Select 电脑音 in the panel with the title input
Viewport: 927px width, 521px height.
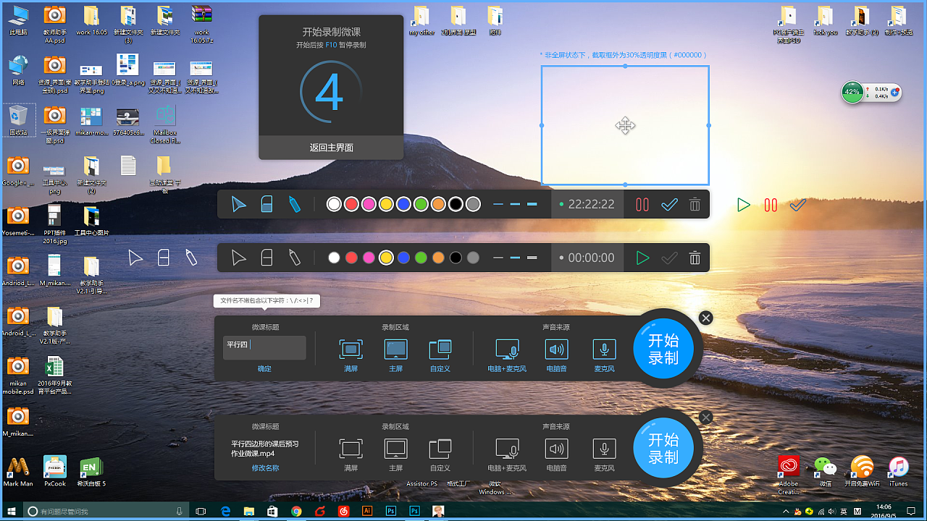point(556,355)
